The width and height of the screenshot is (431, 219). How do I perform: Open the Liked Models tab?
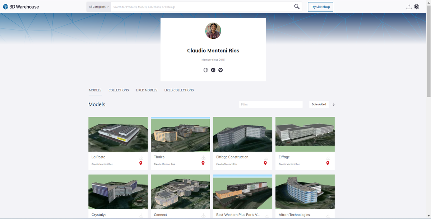[147, 90]
